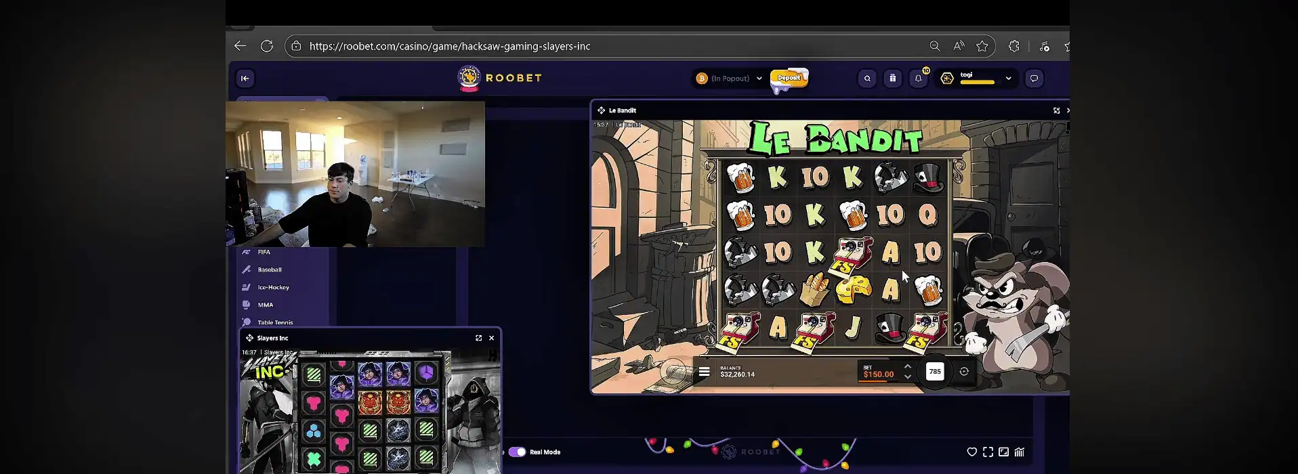
Task: Add this page to favorites
Action: pos(982,46)
